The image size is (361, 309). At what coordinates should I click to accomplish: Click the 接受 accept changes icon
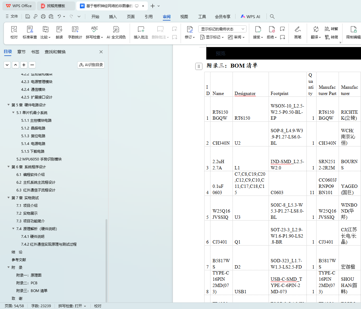pos(258,29)
